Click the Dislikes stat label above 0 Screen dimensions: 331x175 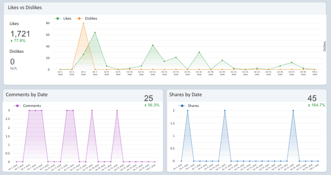click(x=17, y=51)
